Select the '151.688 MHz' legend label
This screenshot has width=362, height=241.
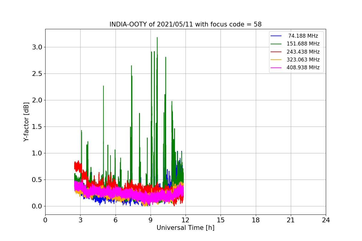[303, 44]
